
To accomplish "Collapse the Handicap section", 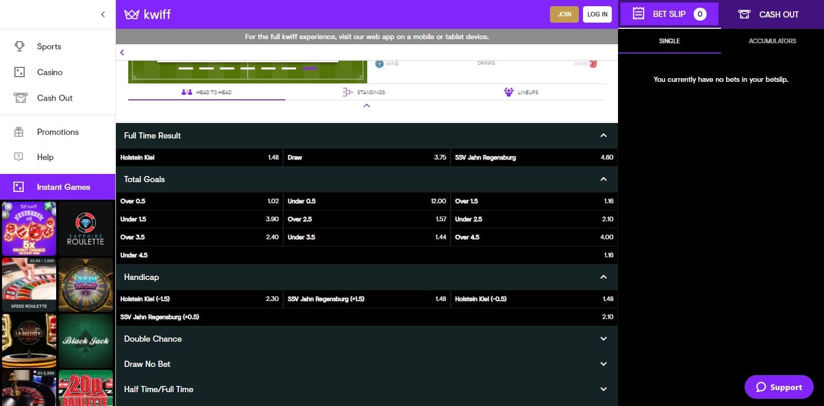I will (x=604, y=277).
